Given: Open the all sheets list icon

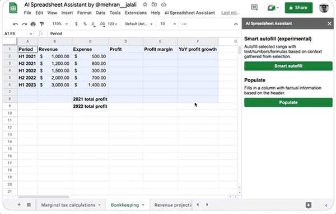Looking at the screenshot, I should (29, 205).
